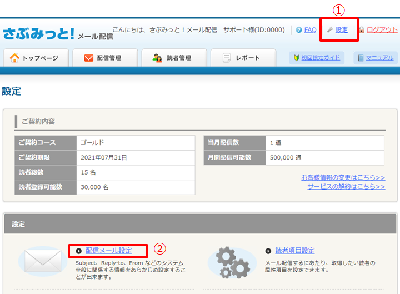Image resolution: width=400 pixels, height=294 pixels.
Task: Open the FAQ link
Action: tap(310, 30)
